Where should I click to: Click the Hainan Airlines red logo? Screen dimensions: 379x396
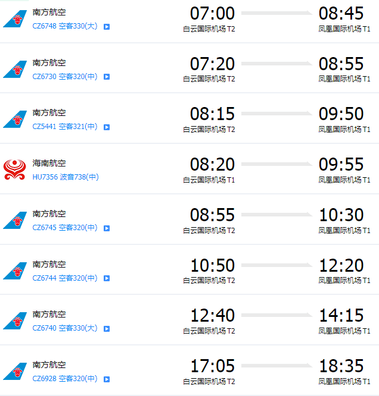15,169
